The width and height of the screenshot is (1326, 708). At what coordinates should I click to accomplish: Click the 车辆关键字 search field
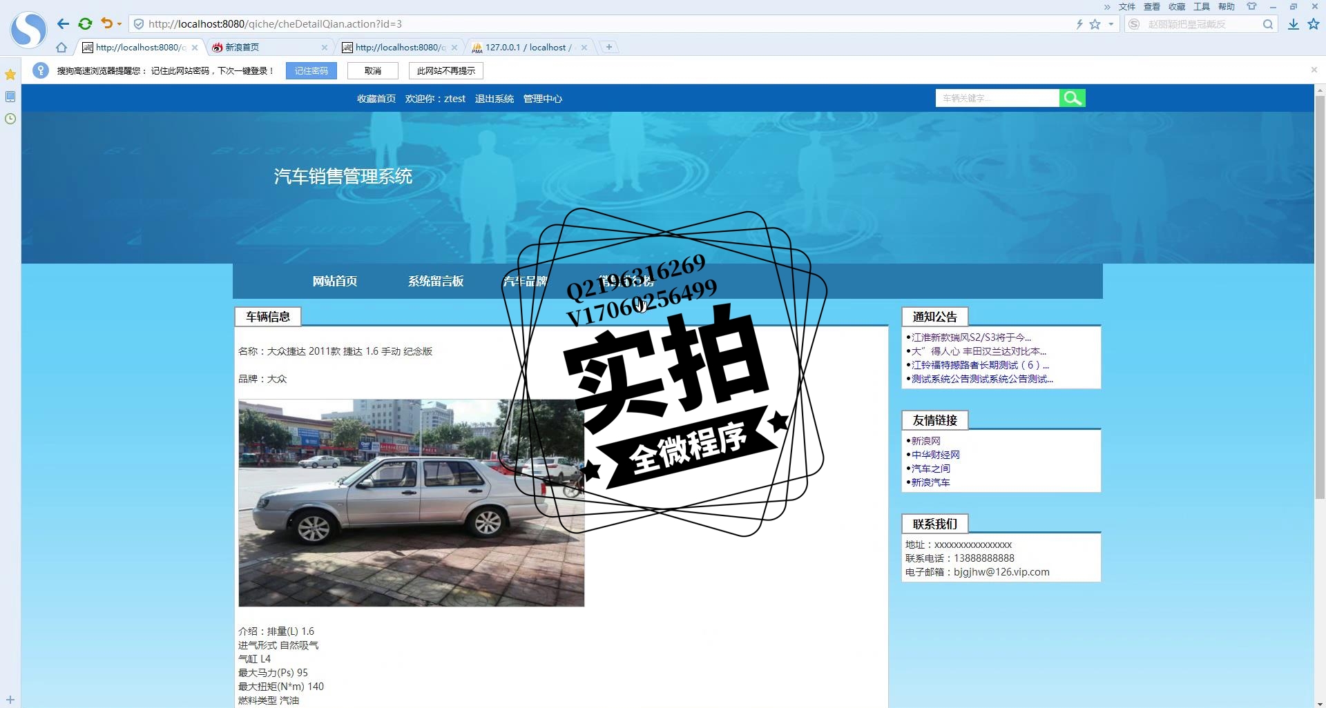(997, 98)
